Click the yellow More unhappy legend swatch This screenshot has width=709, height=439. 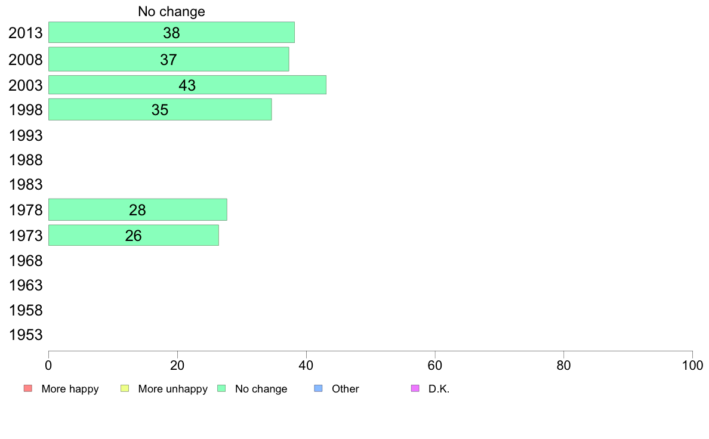tap(125, 388)
